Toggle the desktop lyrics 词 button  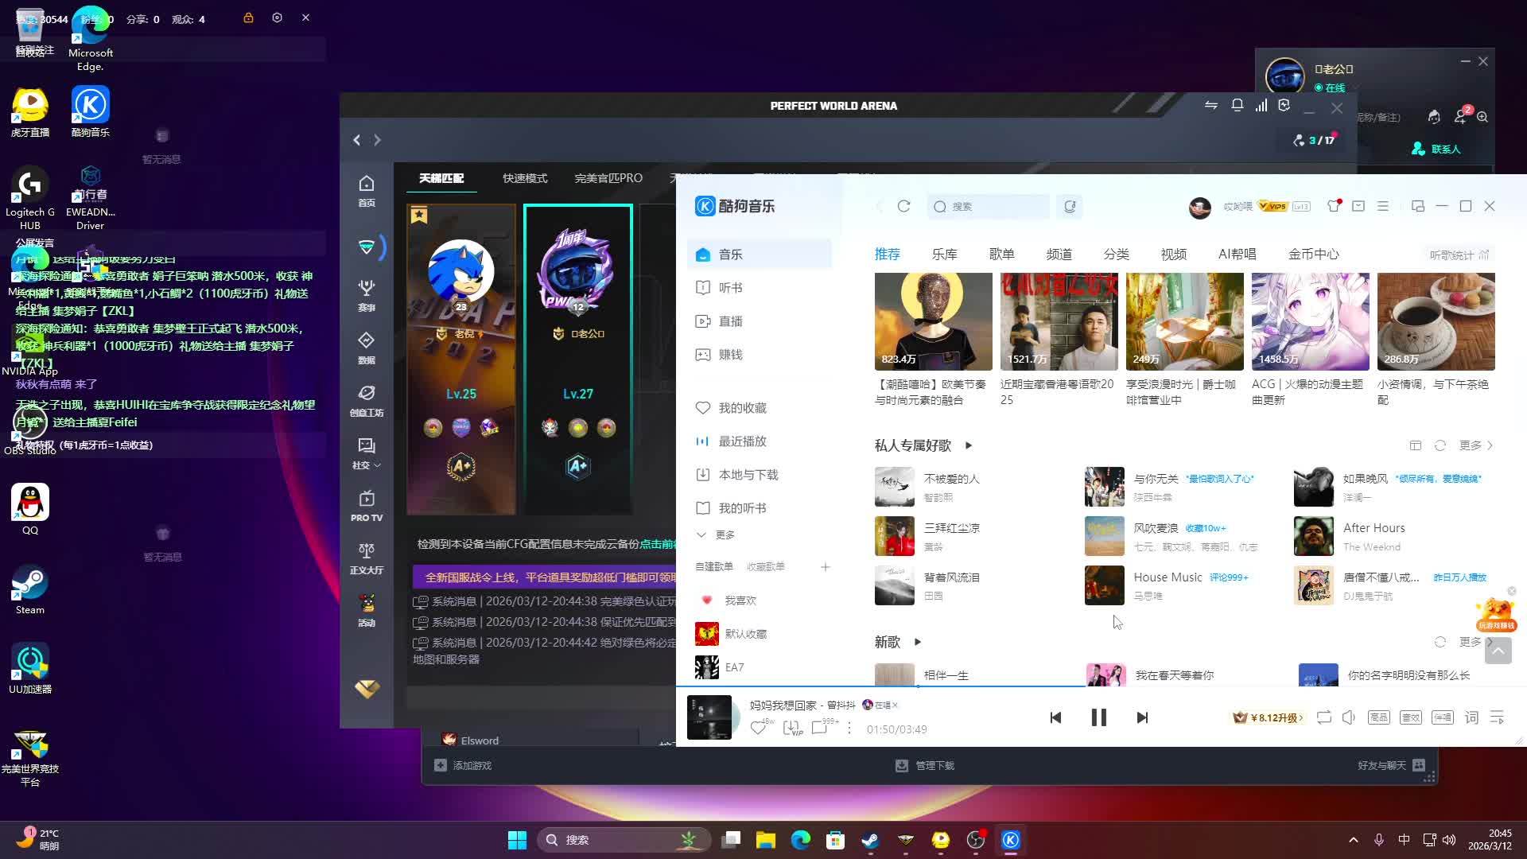click(x=1471, y=717)
